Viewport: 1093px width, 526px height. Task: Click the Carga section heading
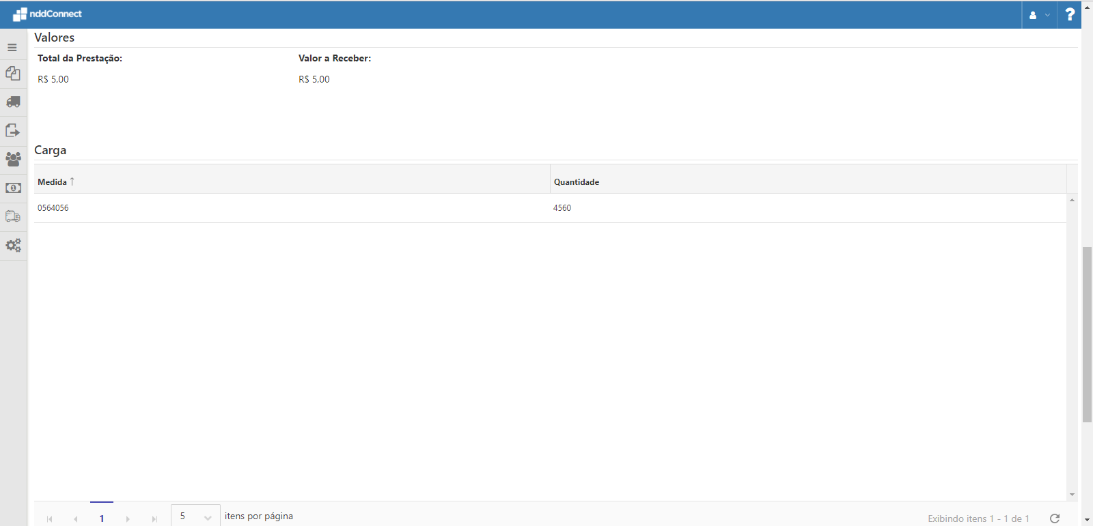(51, 150)
